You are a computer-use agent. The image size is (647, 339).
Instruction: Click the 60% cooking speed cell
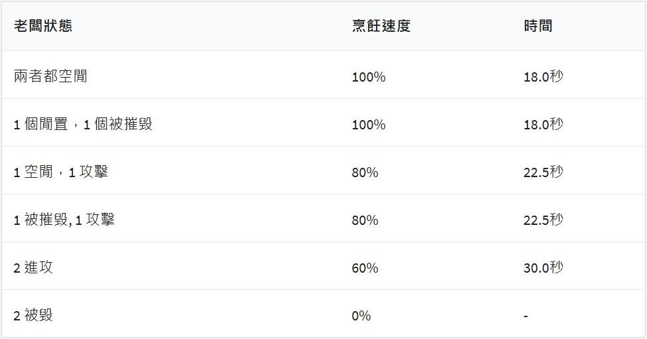365,268
